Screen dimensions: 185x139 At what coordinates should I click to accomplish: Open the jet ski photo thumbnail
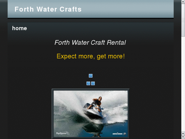(91, 114)
